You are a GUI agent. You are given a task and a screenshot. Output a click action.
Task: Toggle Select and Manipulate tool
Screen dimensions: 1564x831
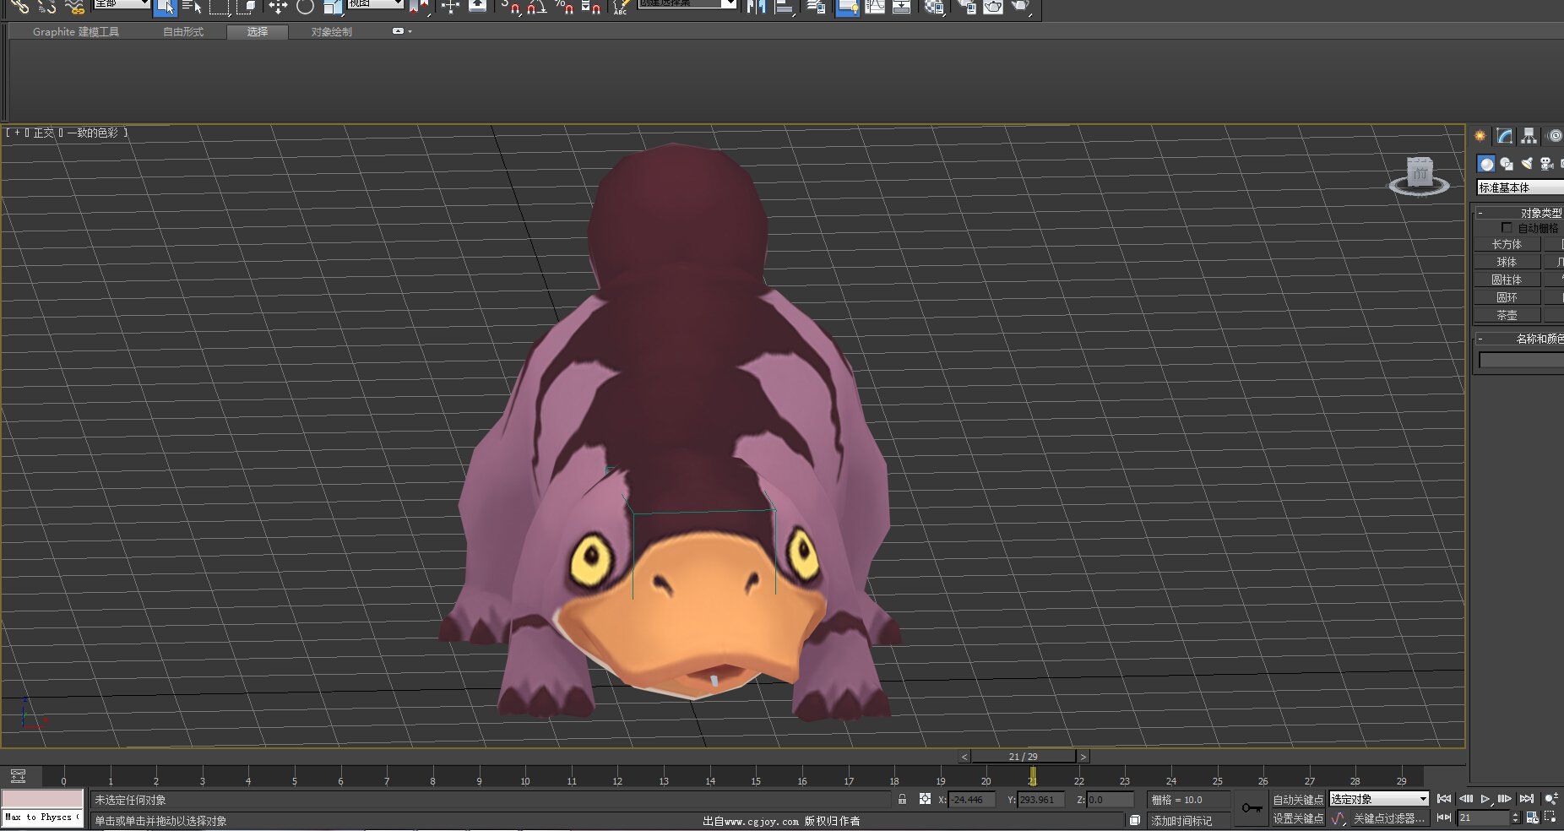pos(450,7)
